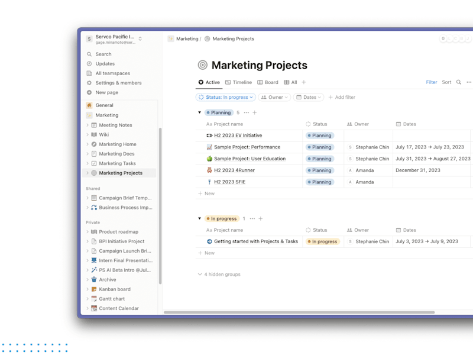Click Marketing Projects in the breadcrumb
The height and width of the screenshot is (355, 473).
(233, 38)
